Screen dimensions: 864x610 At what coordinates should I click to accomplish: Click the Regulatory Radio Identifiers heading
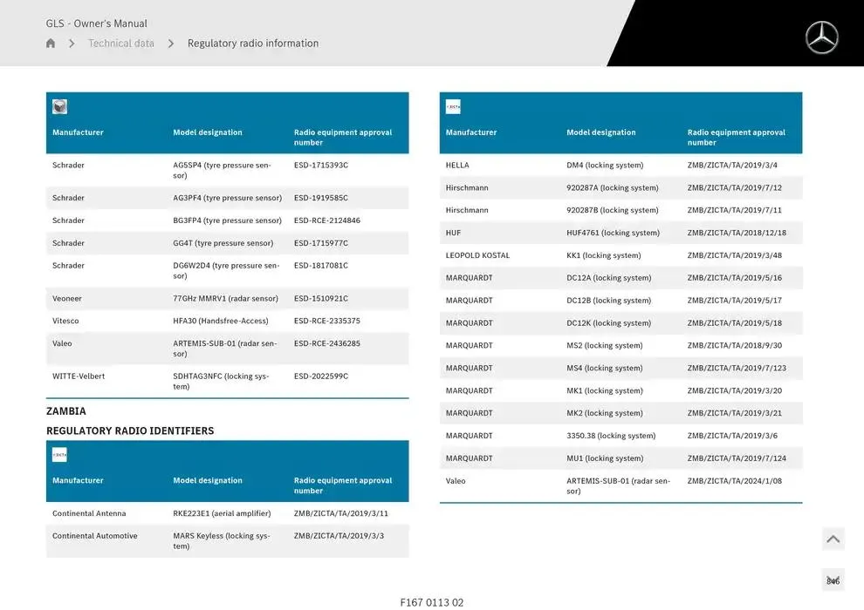click(130, 430)
